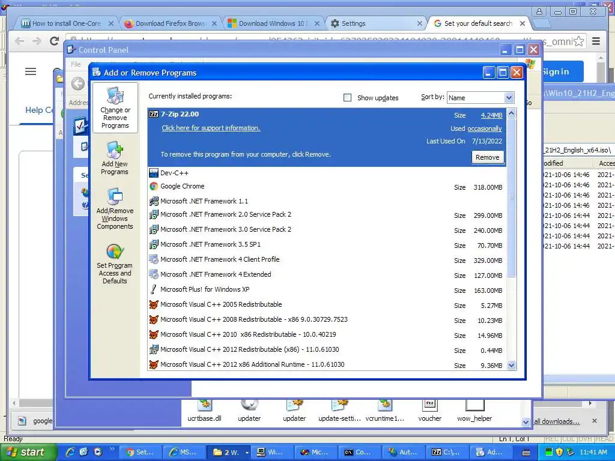Open the voucher file in folder window
Screen dimensions: 615x461
pos(430,411)
